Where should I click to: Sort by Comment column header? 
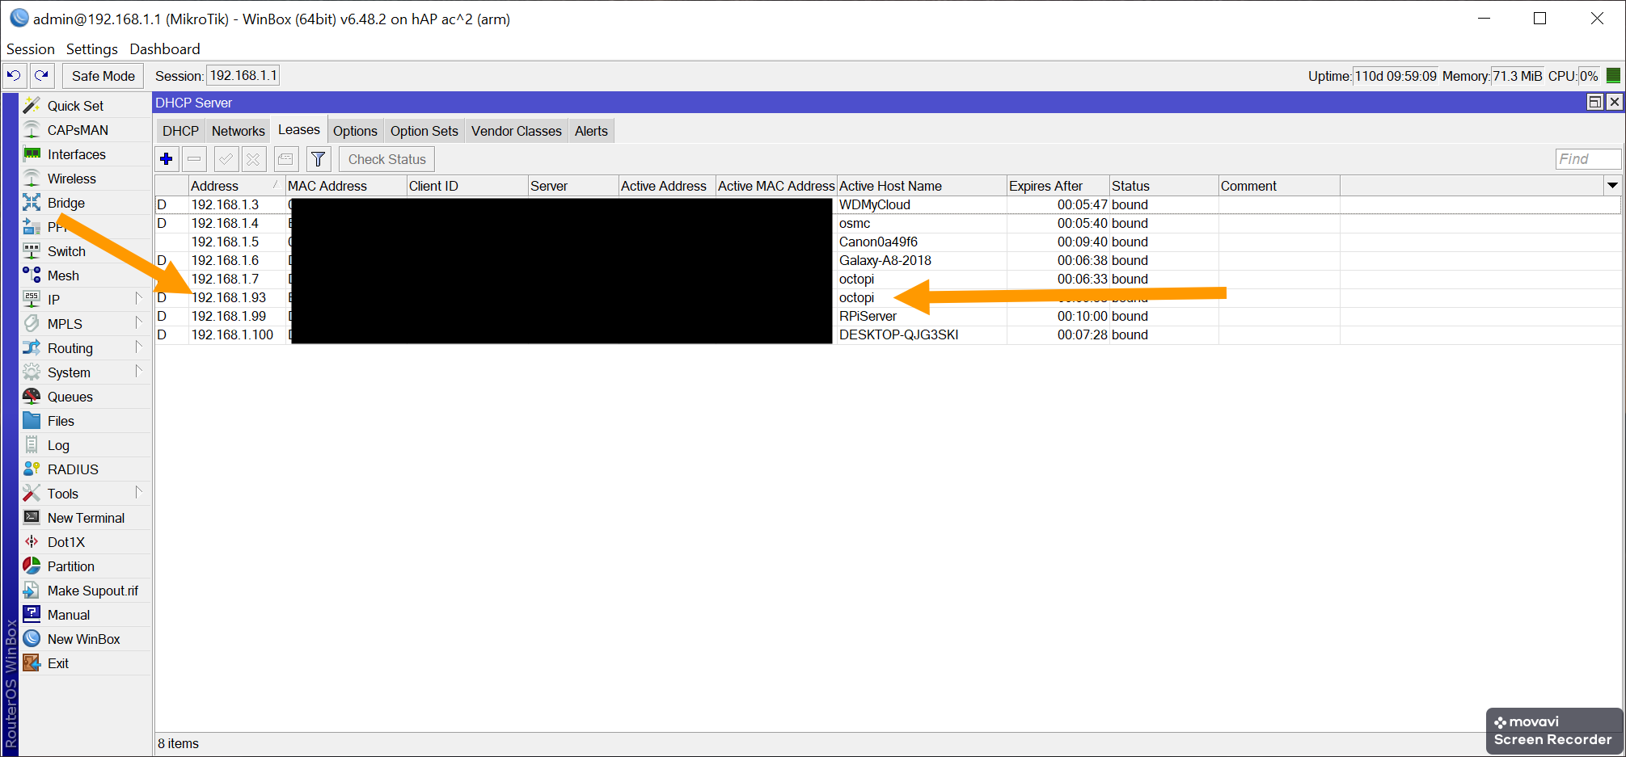(1279, 186)
